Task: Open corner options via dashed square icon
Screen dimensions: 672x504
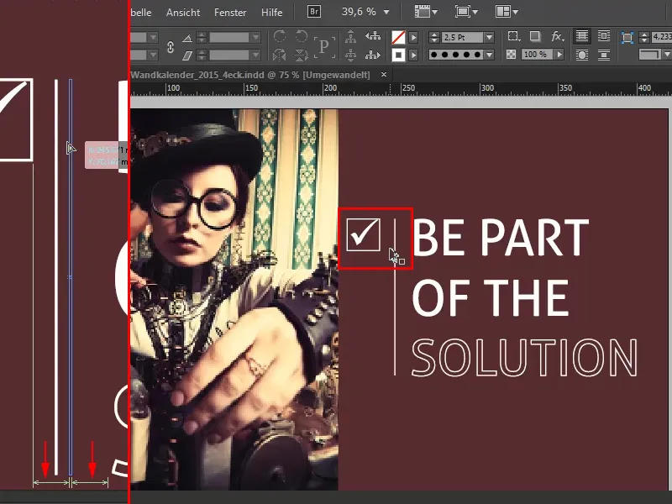Action: tap(513, 36)
